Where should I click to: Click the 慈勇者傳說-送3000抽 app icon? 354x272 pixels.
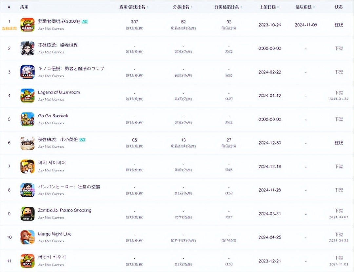27,25
